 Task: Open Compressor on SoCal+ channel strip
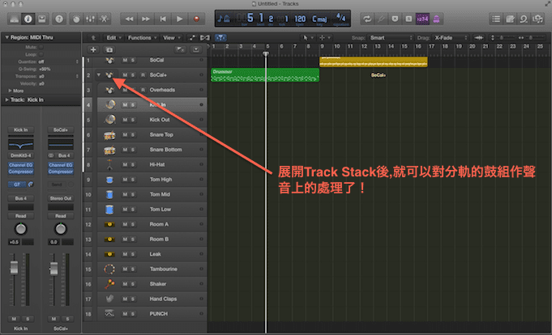coord(61,172)
